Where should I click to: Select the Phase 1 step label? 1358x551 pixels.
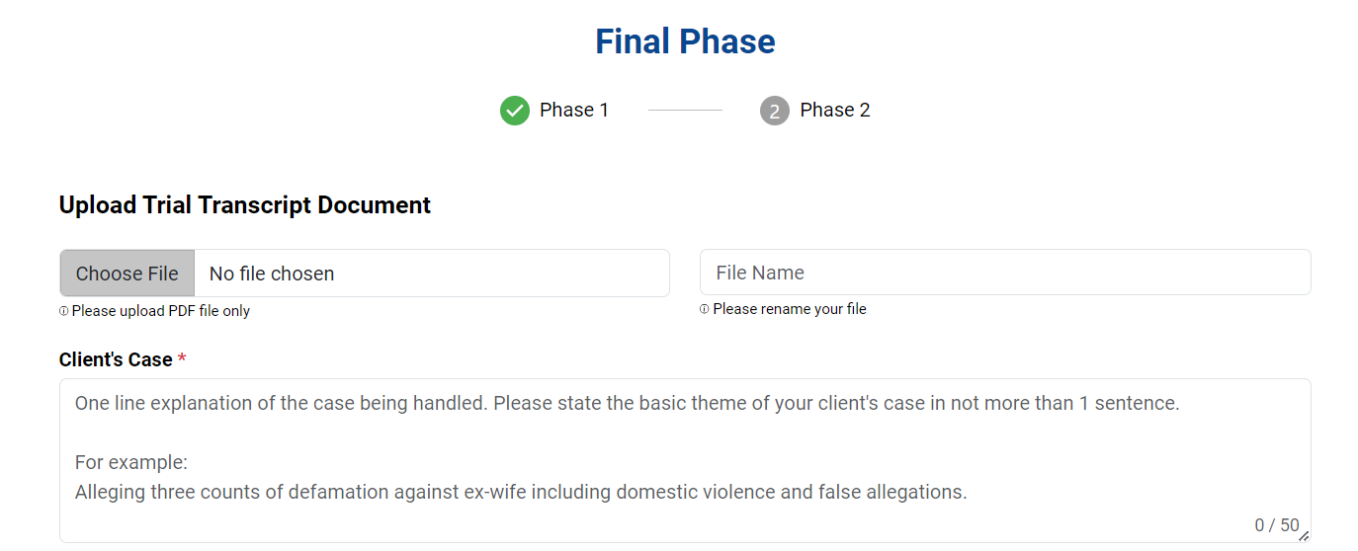click(x=574, y=111)
